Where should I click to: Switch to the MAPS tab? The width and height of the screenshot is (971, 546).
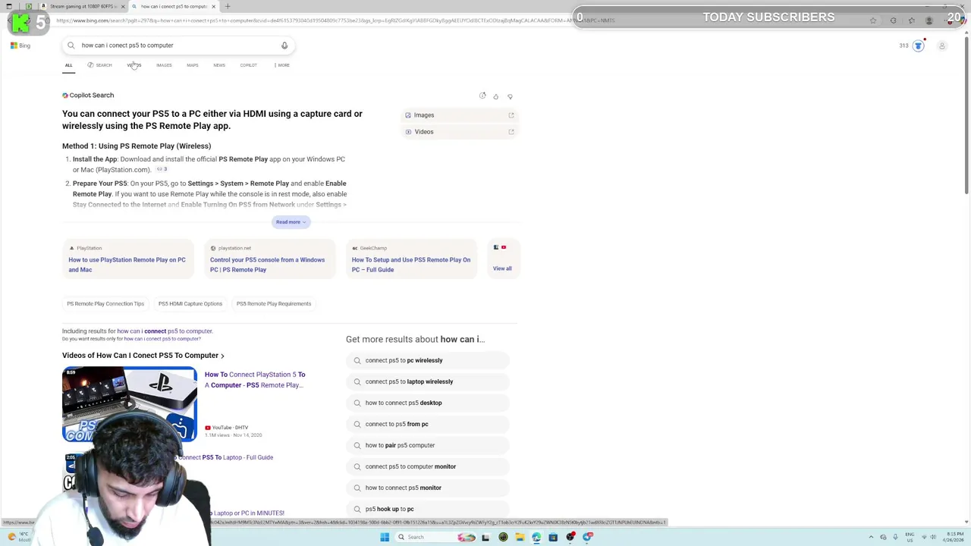coord(193,65)
